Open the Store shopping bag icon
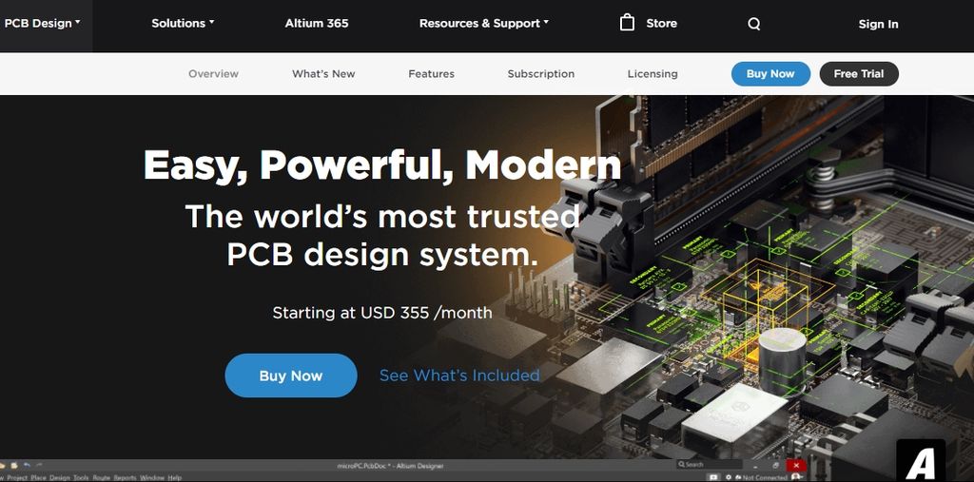This screenshot has width=974, height=482. tap(628, 23)
